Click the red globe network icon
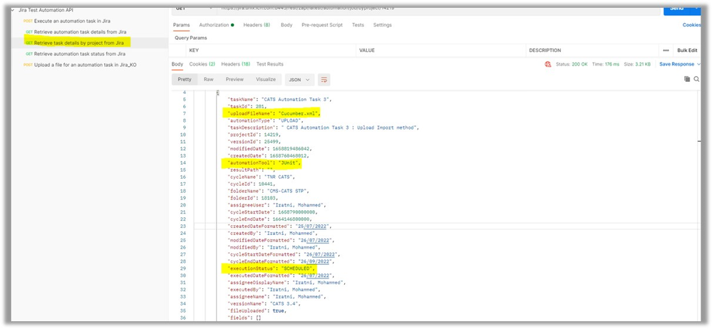Viewport: 712px width, 329px height. pos(548,64)
